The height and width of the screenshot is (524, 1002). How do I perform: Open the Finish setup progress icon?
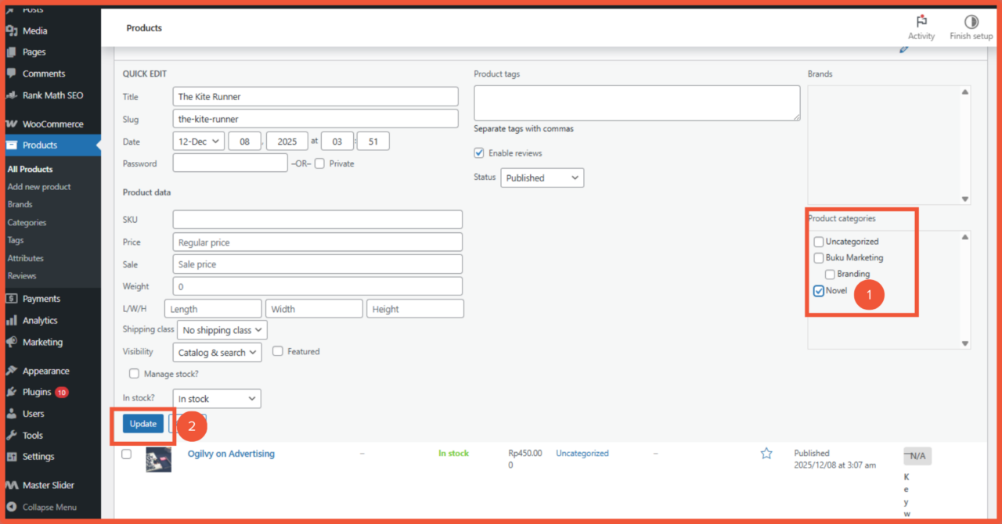point(971,22)
